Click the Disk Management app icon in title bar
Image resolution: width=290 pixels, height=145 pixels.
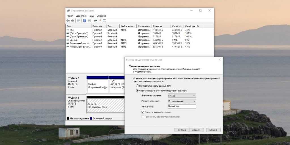(x=69, y=10)
